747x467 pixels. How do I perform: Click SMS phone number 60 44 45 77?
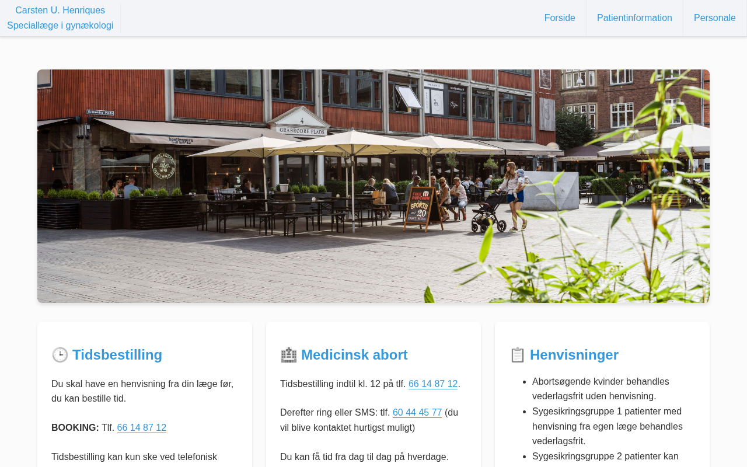coord(417,413)
